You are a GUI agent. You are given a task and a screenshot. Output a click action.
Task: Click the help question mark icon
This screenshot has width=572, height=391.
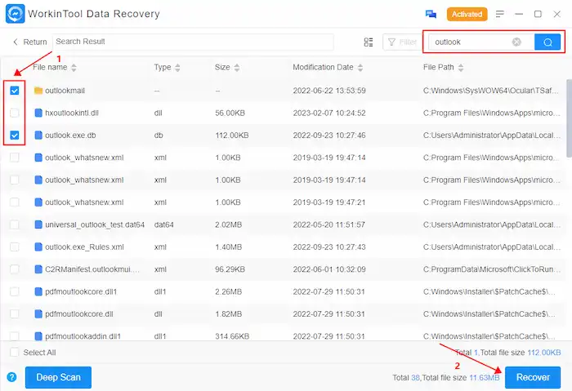pos(11,377)
